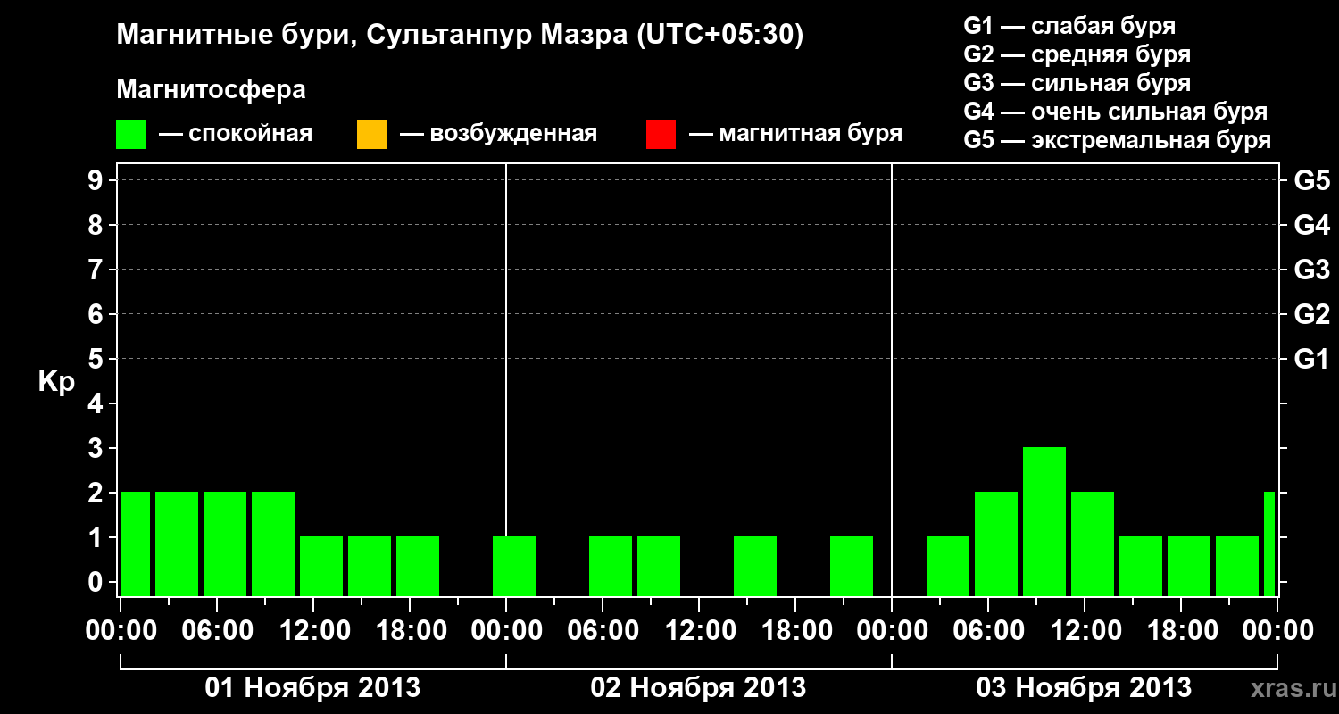Click the '— спокойная' legend label
Image resolution: width=1339 pixels, height=714 pixels.
pos(236,134)
